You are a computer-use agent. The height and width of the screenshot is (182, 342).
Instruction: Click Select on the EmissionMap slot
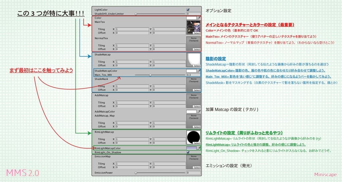(197, 167)
